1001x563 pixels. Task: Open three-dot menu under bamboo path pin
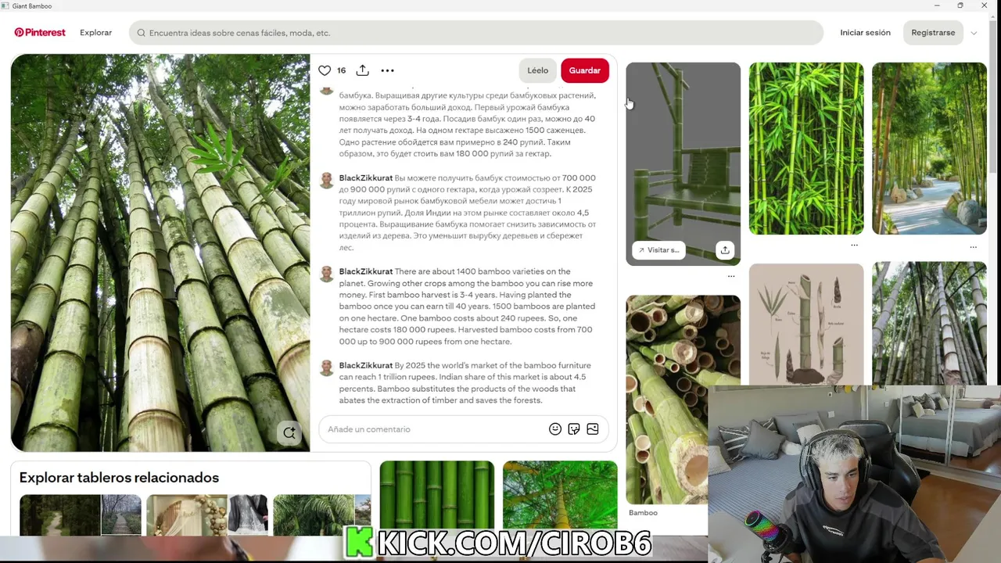point(973,246)
